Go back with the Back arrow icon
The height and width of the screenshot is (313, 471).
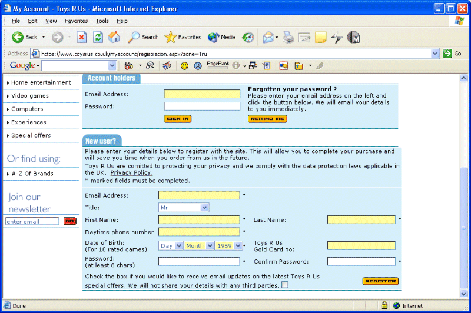click(18, 37)
